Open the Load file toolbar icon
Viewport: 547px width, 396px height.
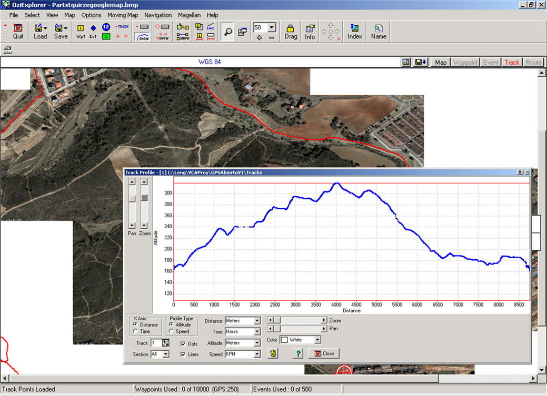pyautogui.click(x=40, y=32)
